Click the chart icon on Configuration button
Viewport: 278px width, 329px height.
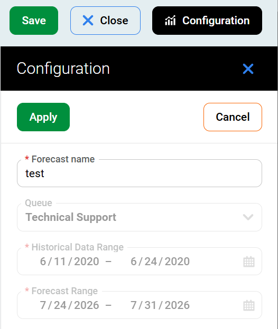[170, 21]
